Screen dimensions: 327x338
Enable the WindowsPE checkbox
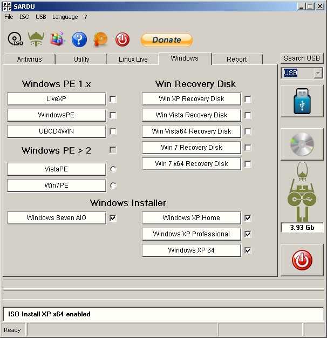pos(113,115)
